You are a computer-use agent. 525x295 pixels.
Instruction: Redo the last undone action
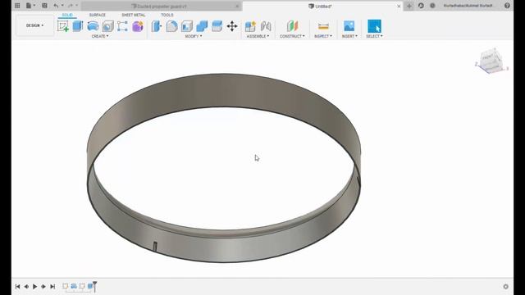click(x=70, y=6)
